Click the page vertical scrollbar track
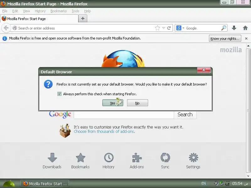 [x=248, y=110]
